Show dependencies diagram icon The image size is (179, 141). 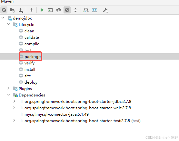[86, 10]
